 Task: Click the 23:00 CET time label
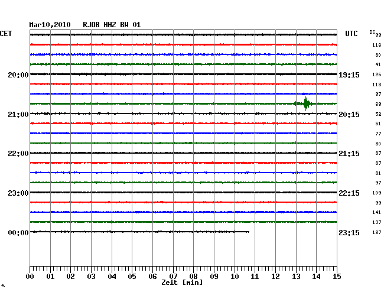click(18, 193)
